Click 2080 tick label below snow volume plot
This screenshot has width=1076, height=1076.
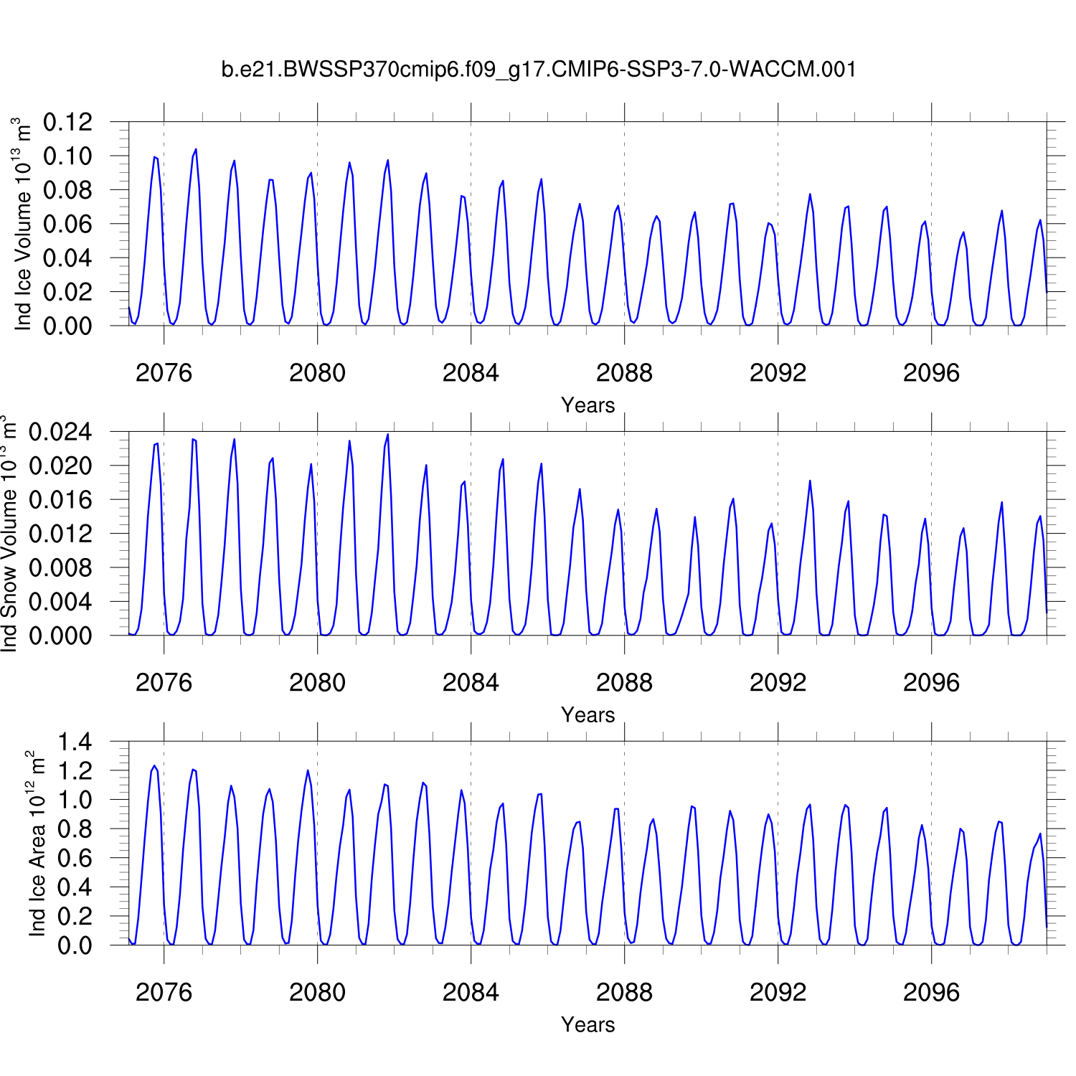click(317, 683)
